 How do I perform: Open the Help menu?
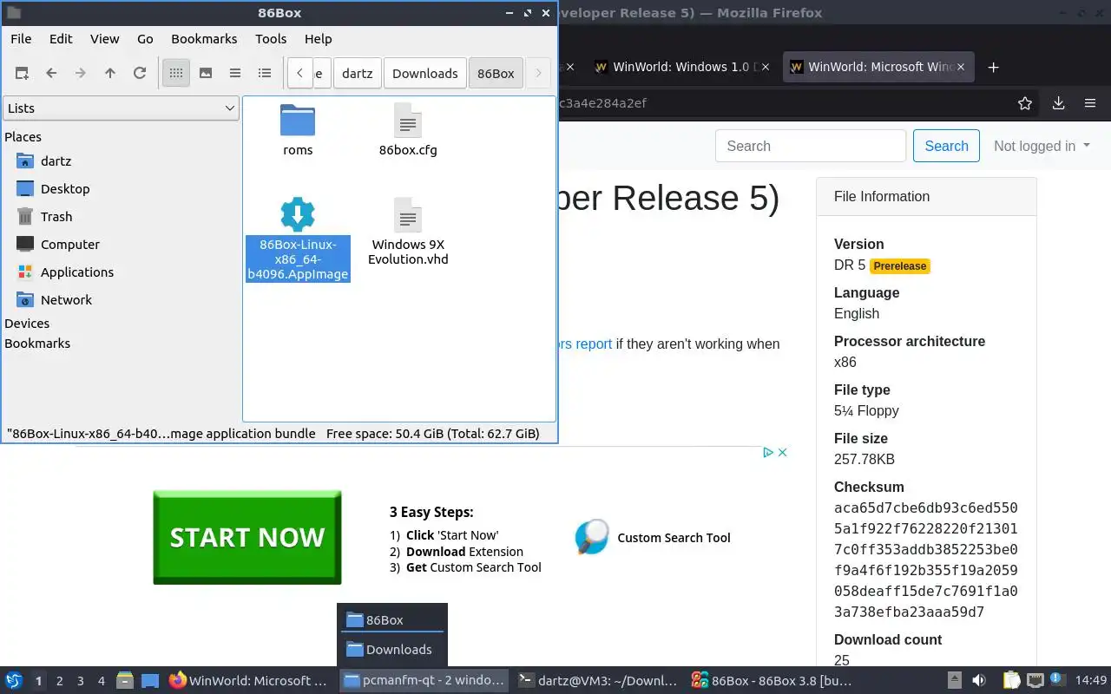(319, 39)
